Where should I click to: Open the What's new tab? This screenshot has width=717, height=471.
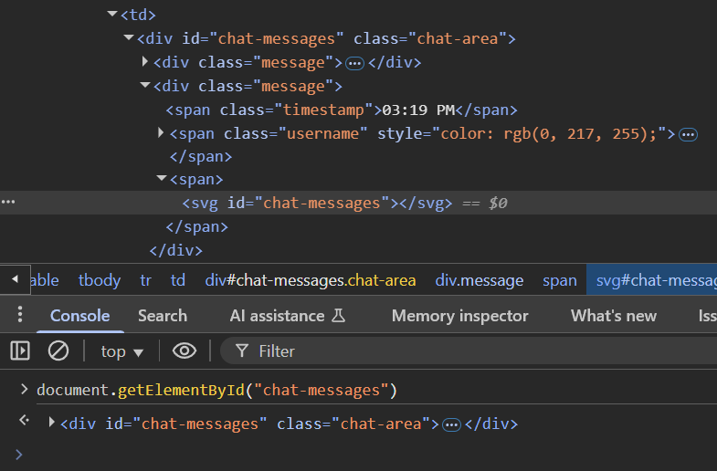pyautogui.click(x=614, y=316)
